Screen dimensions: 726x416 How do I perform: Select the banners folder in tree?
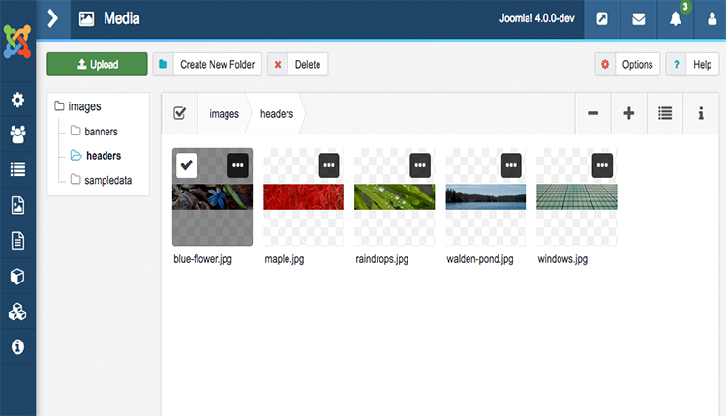pos(101,131)
